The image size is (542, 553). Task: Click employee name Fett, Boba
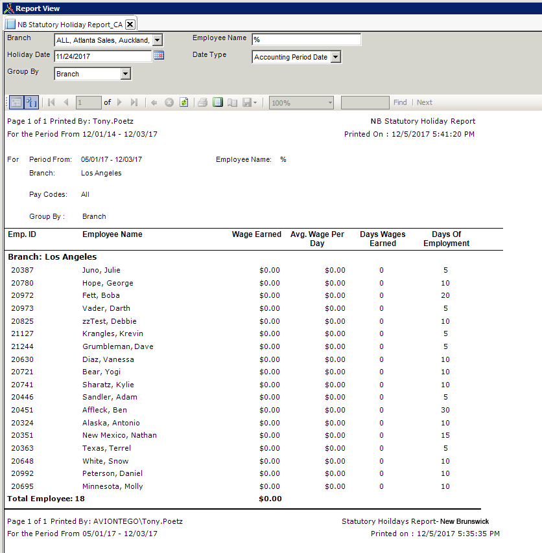(101, 295)
